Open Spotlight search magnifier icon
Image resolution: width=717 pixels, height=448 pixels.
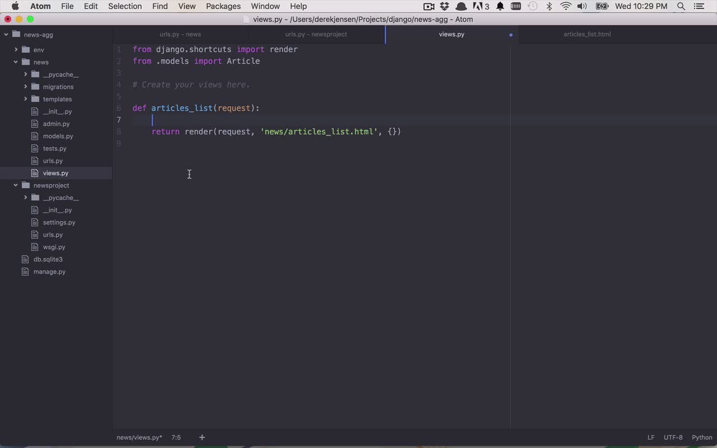point(681,6)
